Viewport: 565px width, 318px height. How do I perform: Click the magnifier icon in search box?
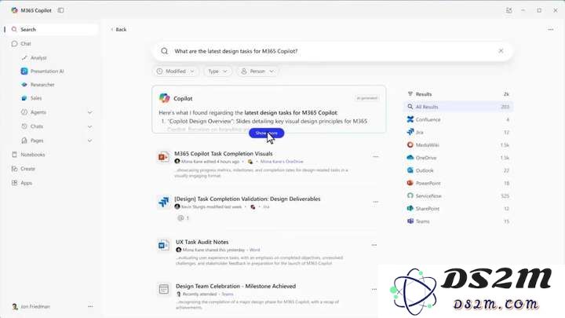pos(164,51)
